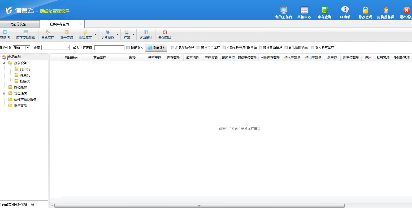Enable the 精确查找 checkbox

point(128,48)
